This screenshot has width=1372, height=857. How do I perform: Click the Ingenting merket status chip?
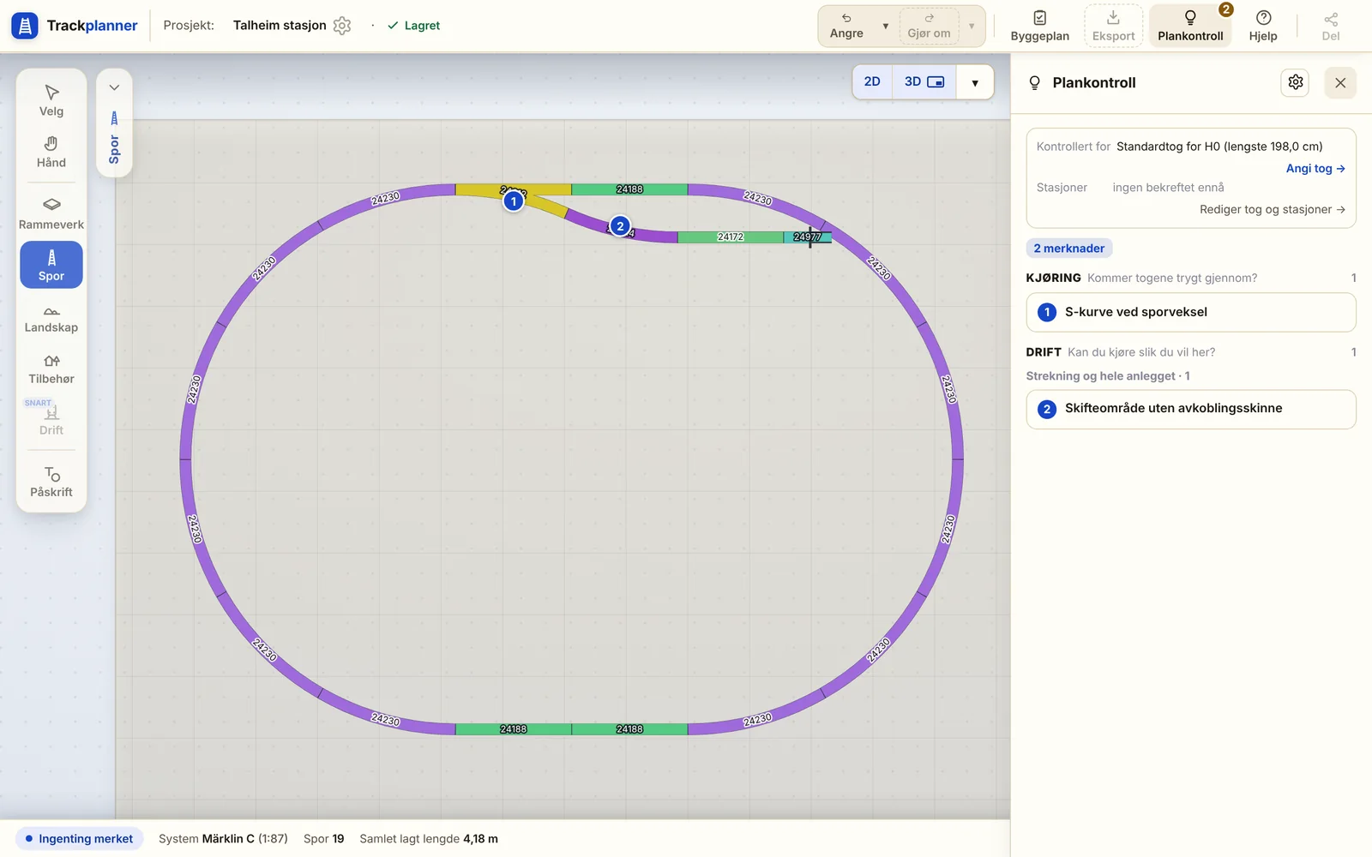click(x=79, y=839)
